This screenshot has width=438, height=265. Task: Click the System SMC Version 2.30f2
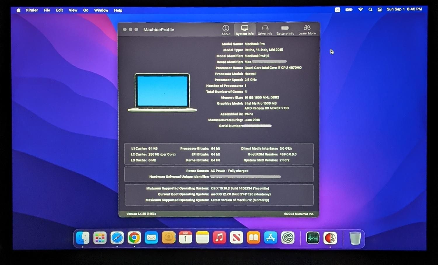point(284,160)
